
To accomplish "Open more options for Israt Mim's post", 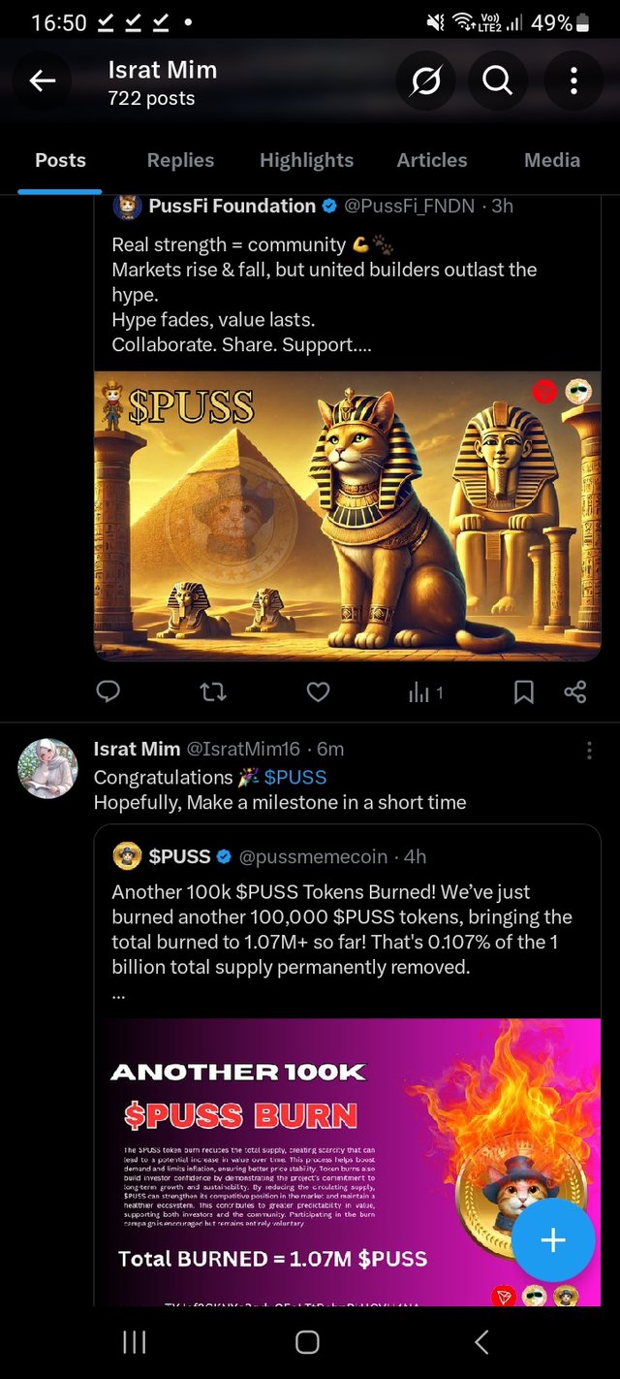I will tap(589, 751).
